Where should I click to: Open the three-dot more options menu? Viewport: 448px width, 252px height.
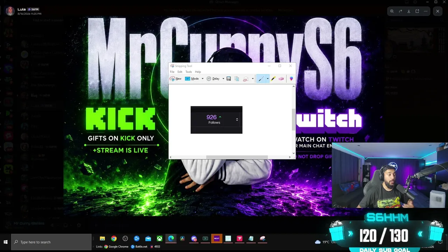(x=426, y=11)
